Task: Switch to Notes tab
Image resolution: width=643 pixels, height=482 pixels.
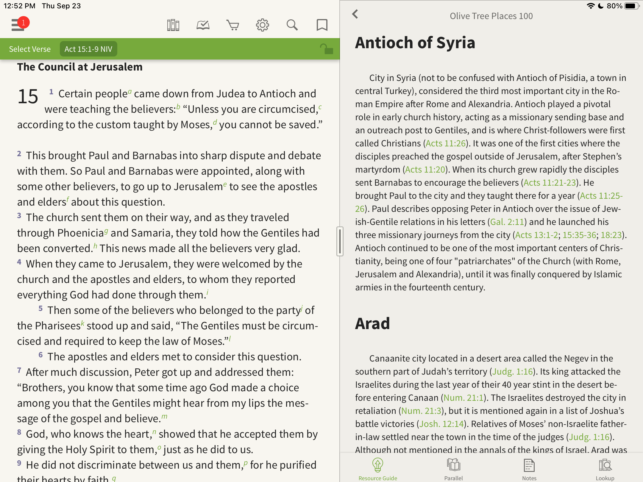Action: (529, 469)
